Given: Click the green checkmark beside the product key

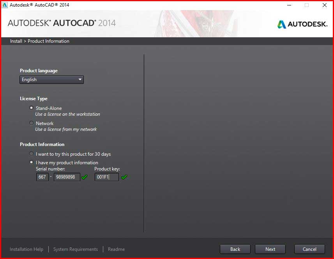Looking at the screenshot, I should point(124,177).
